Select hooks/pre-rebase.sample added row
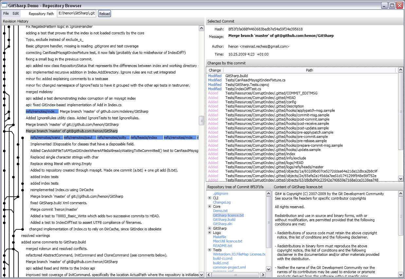Image resolution: width=405 pixels, height=279 pixels. pyautogui.click(x=302, y=141)
